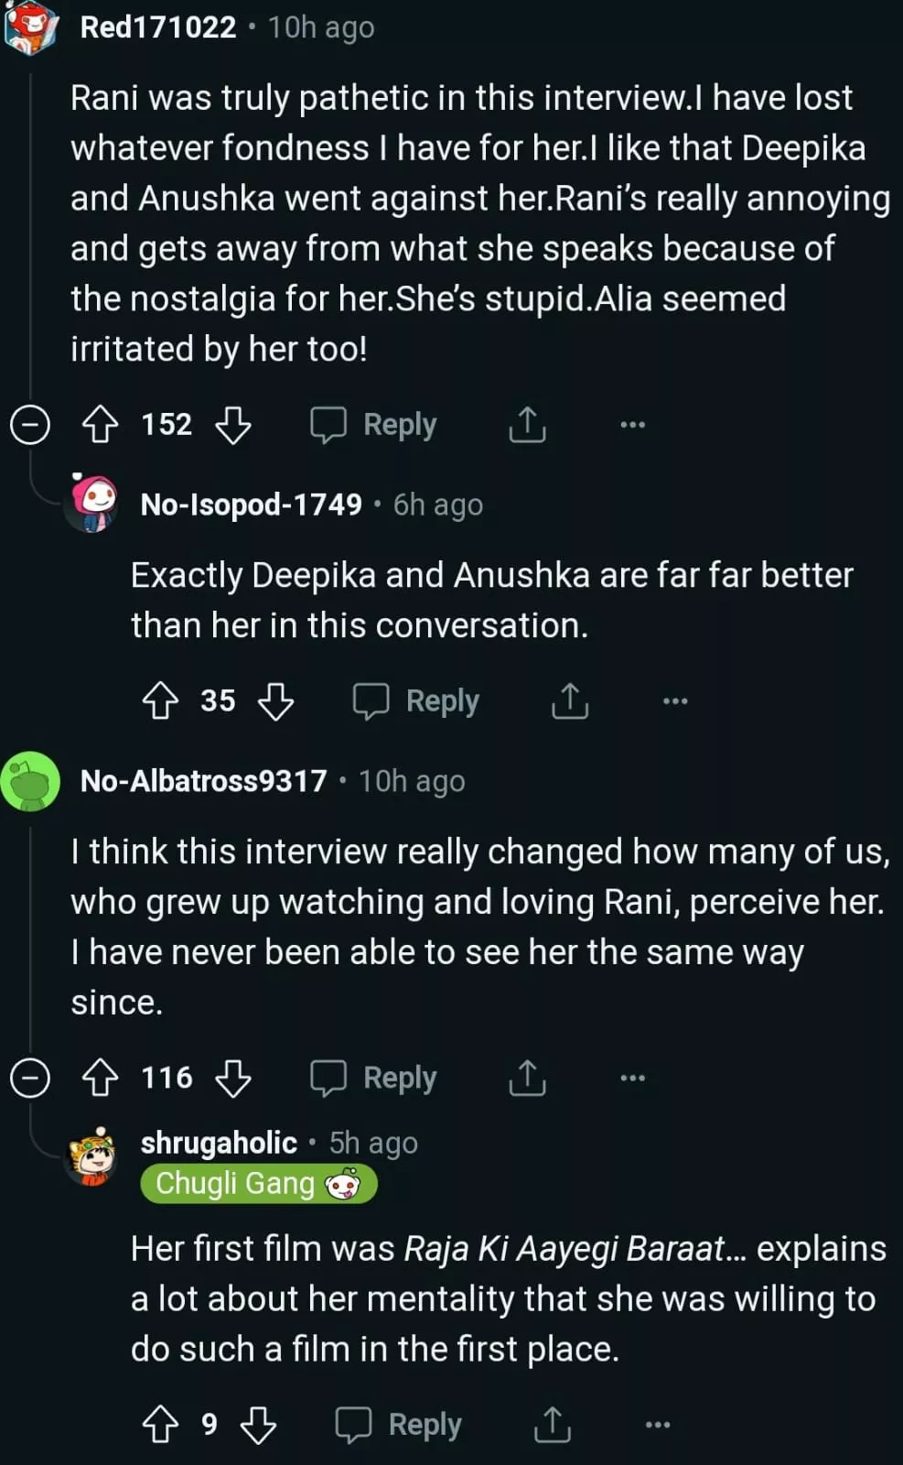Open the Chugli Gang flair tag

click(x=258, y=1184)
